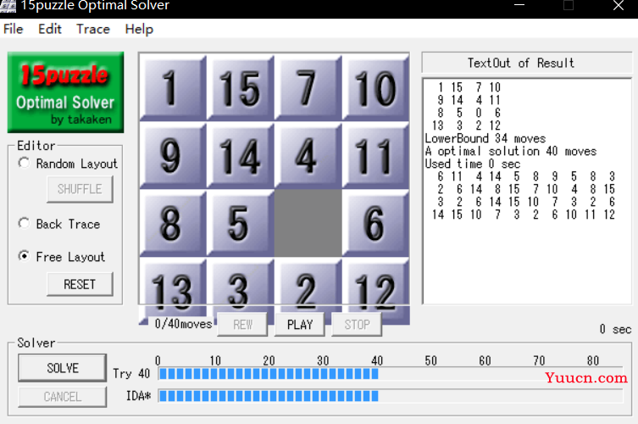Click the number 15 puzzle tile
Image resolution: width=638 pixels, height=424 pixels.
click(x=240, y=88)
